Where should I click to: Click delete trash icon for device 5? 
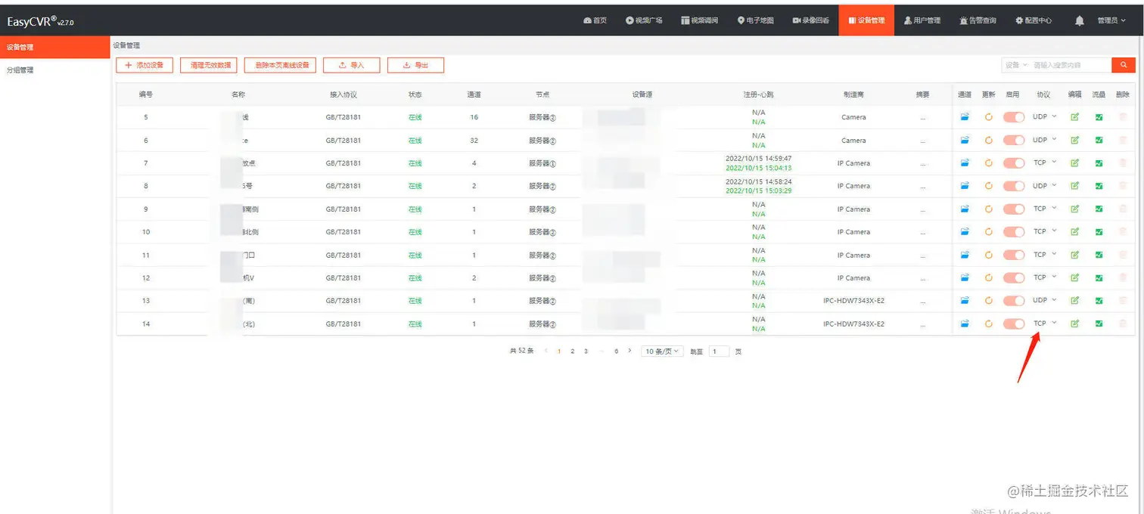tap(1122, 117)
